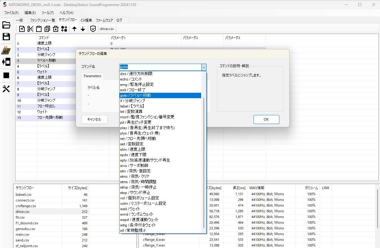Click the trash delete icon in toolbar
The width and height of the screenshot is (380, 248).
56,29
